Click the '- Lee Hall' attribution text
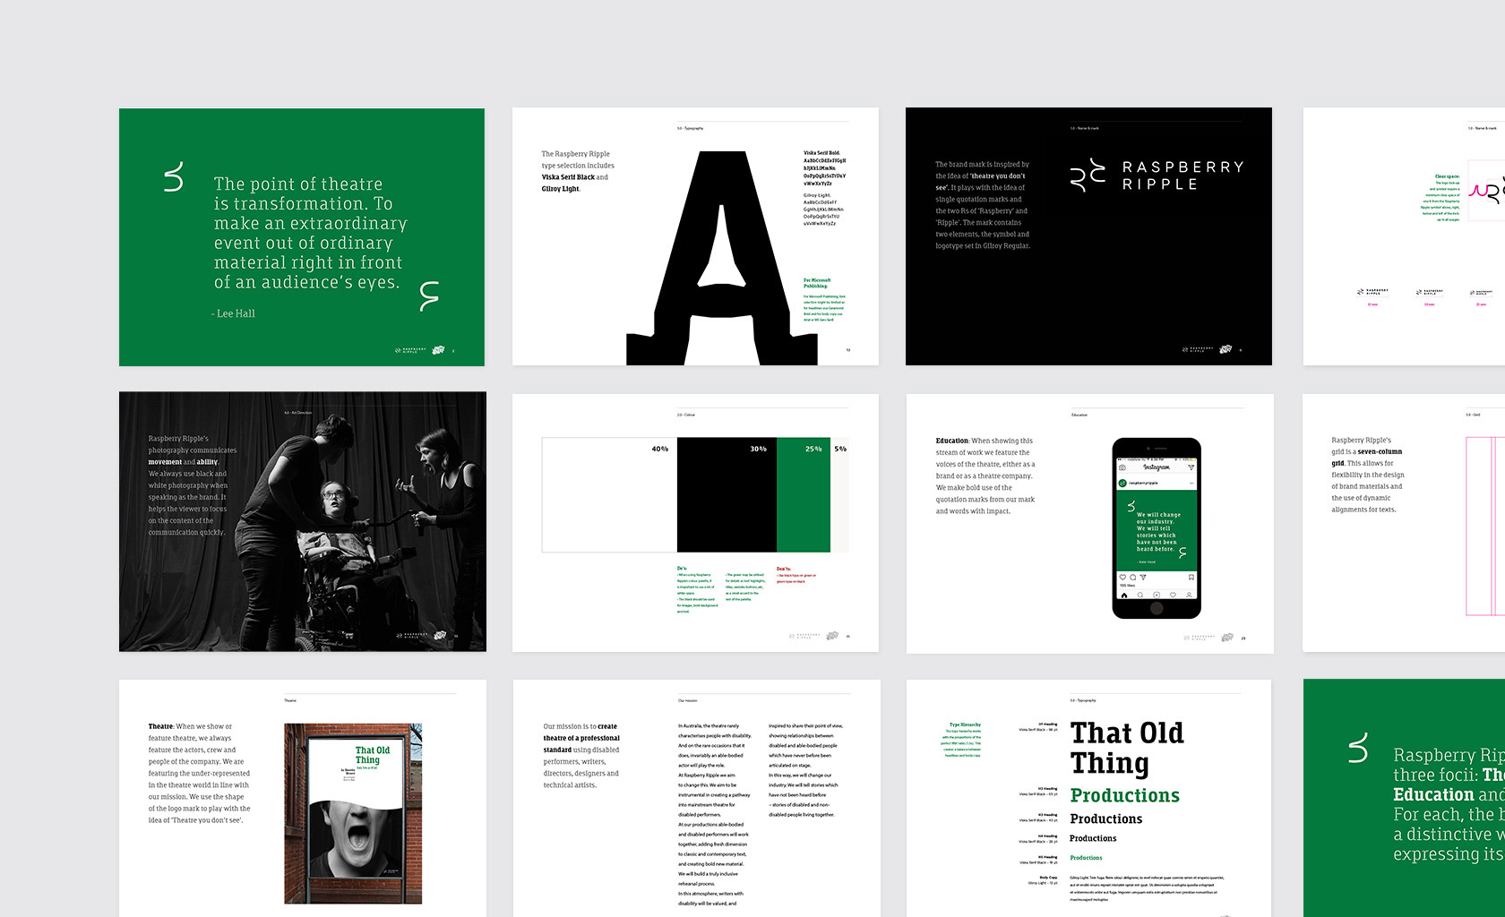Viewport: 1505px width, 917px height. click(x=233, y=313)
